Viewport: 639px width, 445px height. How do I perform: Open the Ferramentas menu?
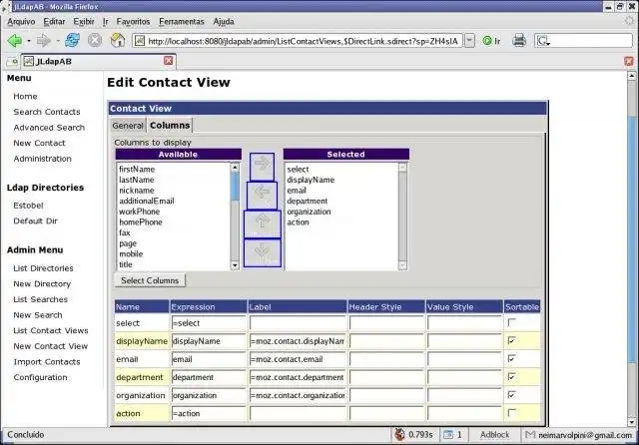tap(182, 22)
